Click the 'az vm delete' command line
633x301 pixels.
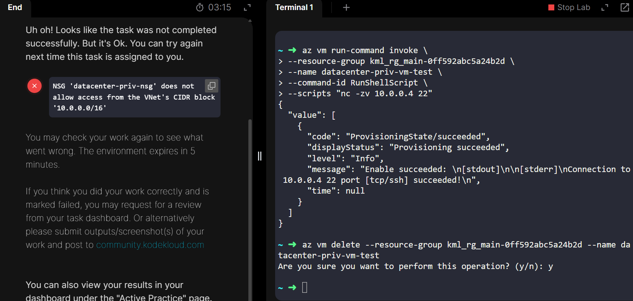(x=408, y=245)
